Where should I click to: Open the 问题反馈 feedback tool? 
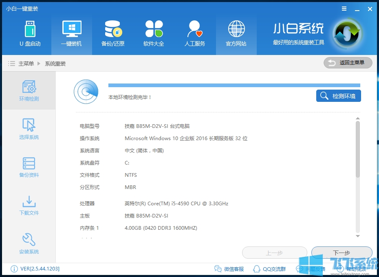point(311,269)
